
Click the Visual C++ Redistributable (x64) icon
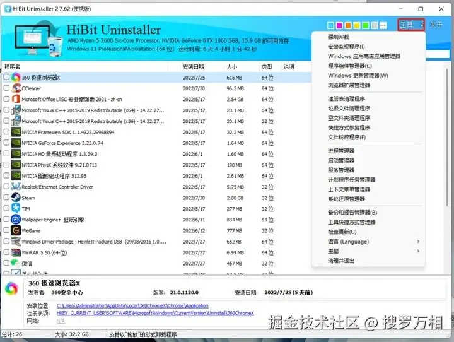pos(16,110)
